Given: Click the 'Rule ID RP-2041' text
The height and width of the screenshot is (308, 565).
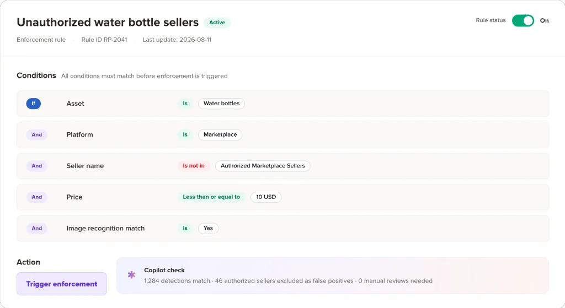Looking at the screenshot, I should pos(104,40).
